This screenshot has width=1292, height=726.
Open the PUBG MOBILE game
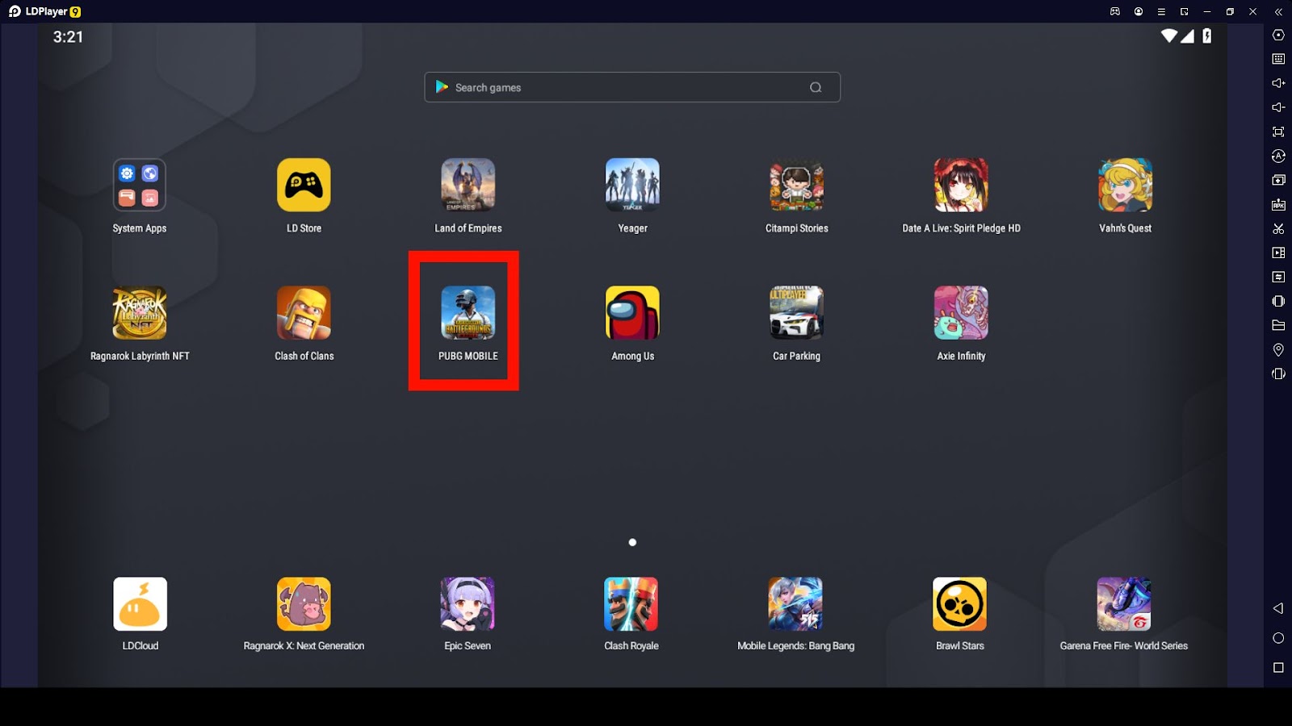pyautogui.click(x=468, y=313)
